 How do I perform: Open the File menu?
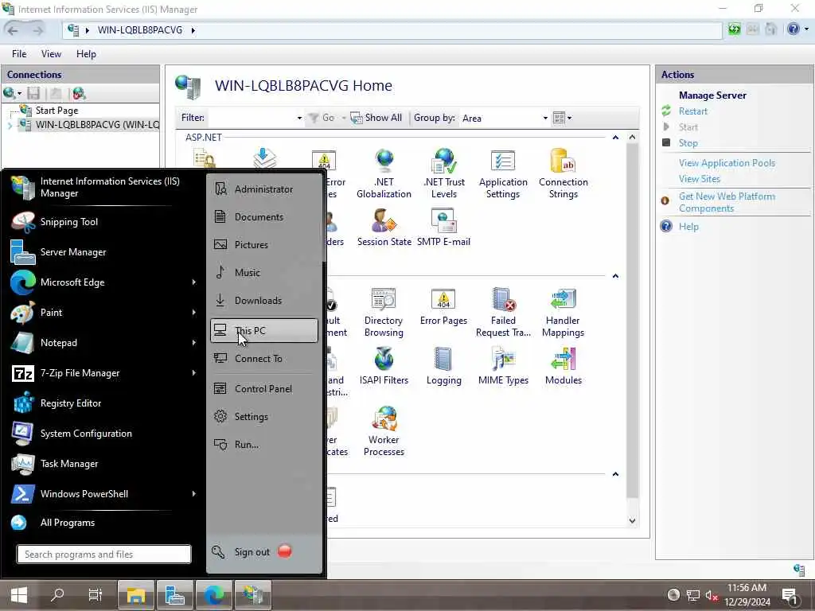pos(19,54)
